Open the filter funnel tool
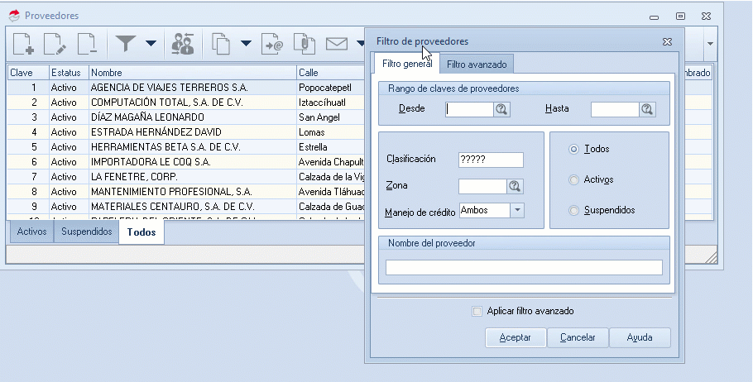 [125, 43]
